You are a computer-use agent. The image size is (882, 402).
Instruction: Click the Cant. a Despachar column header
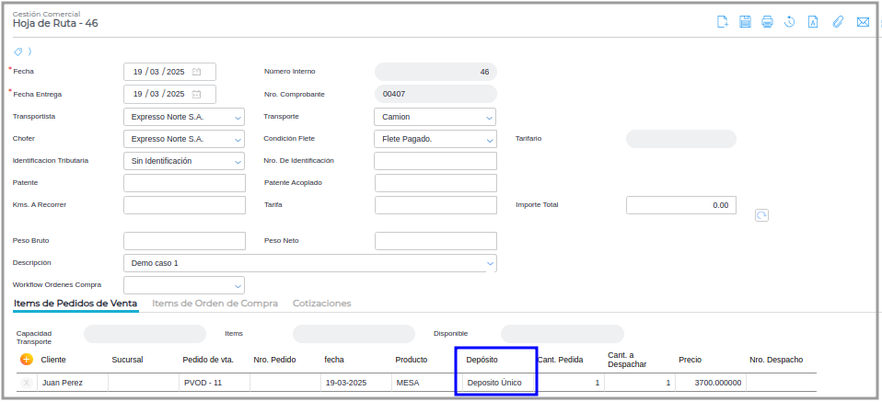(x=627, y=360)
